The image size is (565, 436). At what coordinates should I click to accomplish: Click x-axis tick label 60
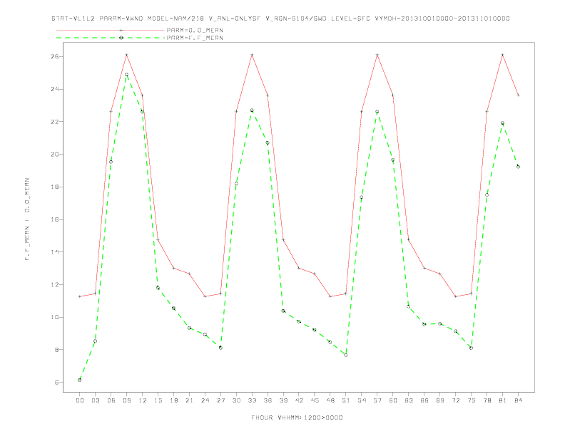(x=393, y=400)
